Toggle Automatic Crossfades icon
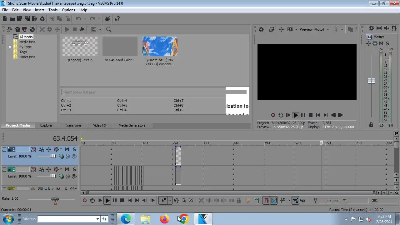This screenshot has width=400, height=225. click(274, 201)
